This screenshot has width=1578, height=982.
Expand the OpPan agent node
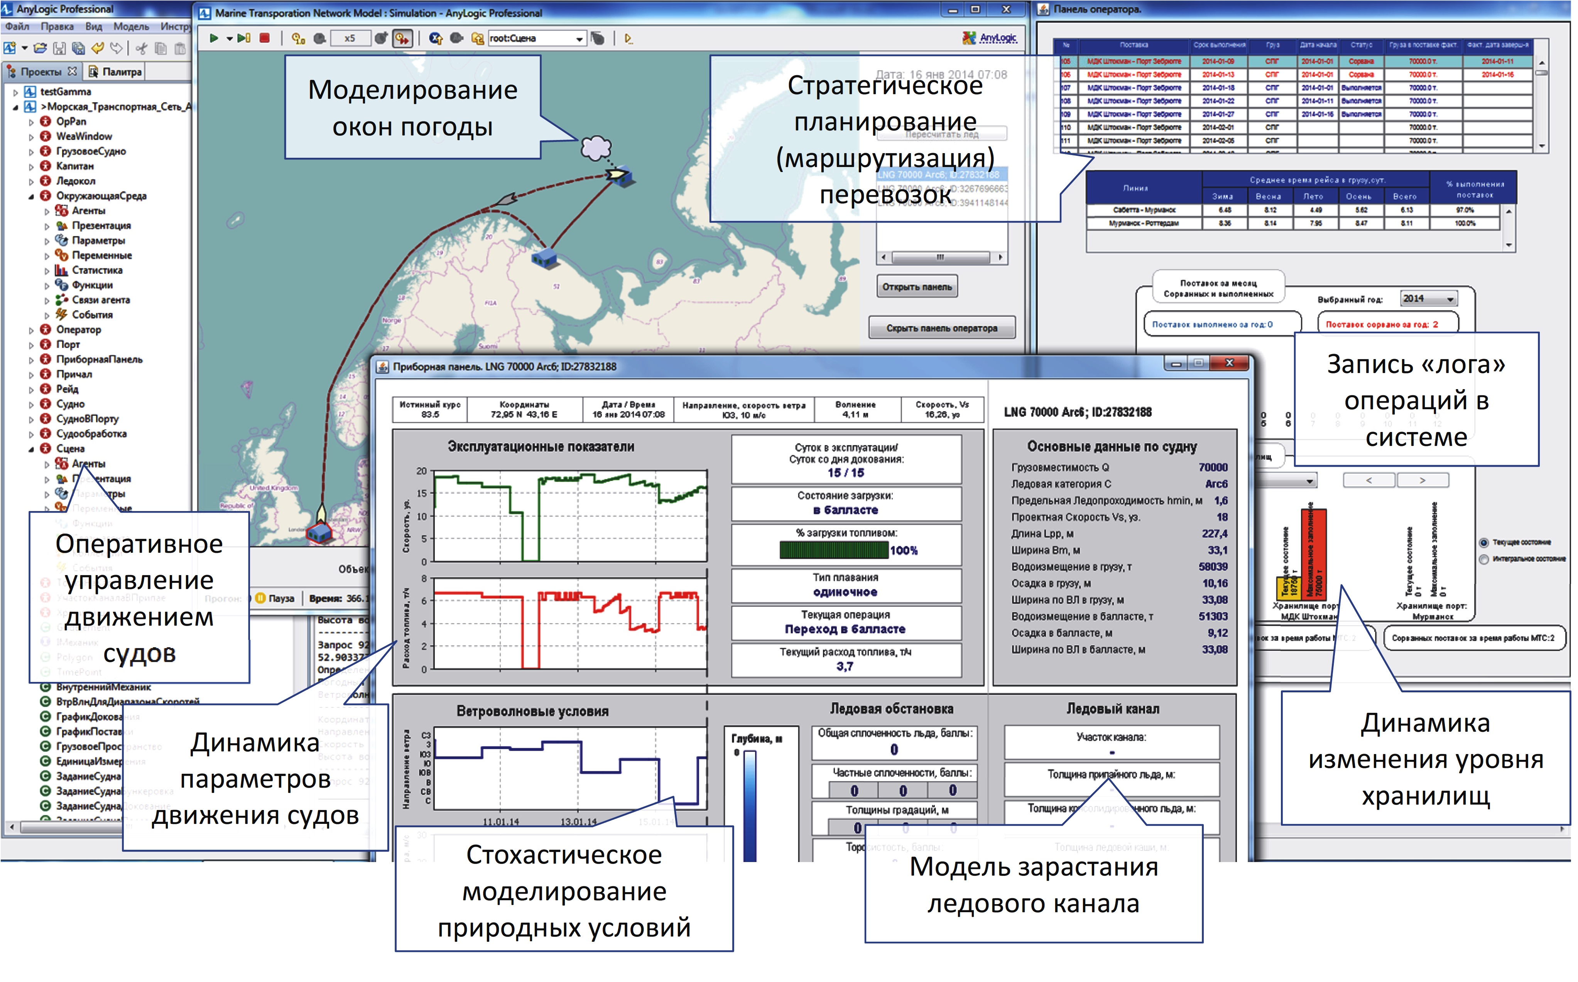(30, 122)
